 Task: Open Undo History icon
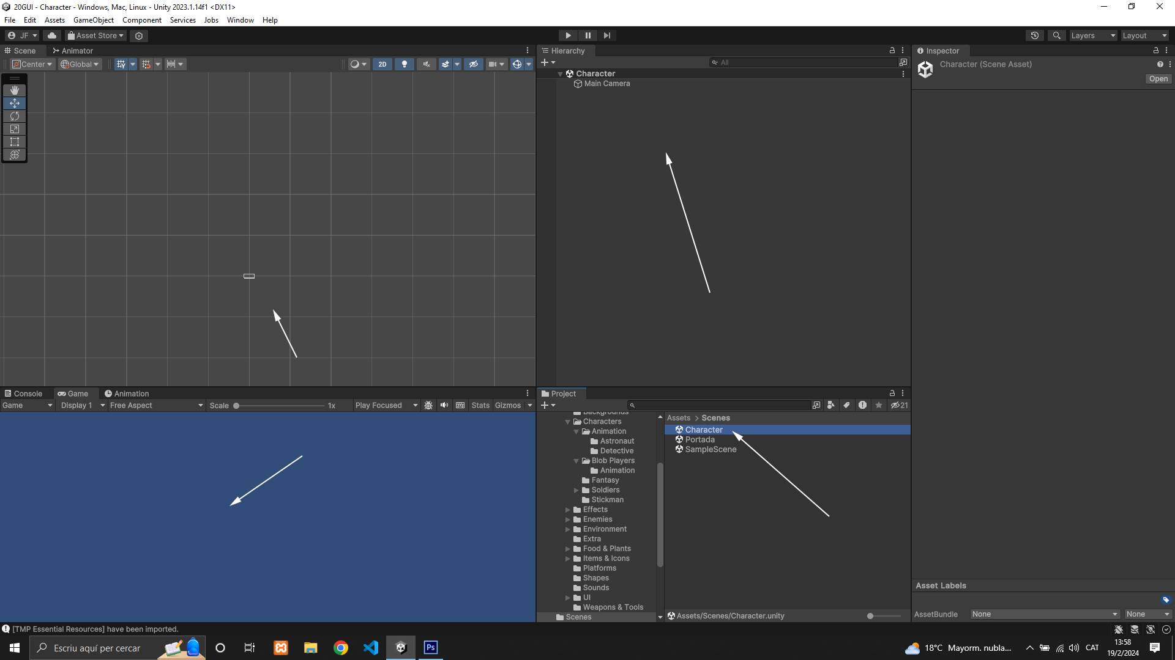1034,35
